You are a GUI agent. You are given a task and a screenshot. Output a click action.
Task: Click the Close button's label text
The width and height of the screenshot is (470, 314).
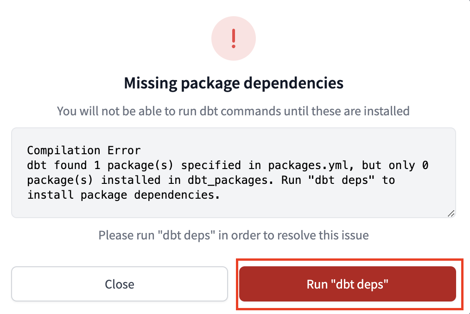(119, 284)
